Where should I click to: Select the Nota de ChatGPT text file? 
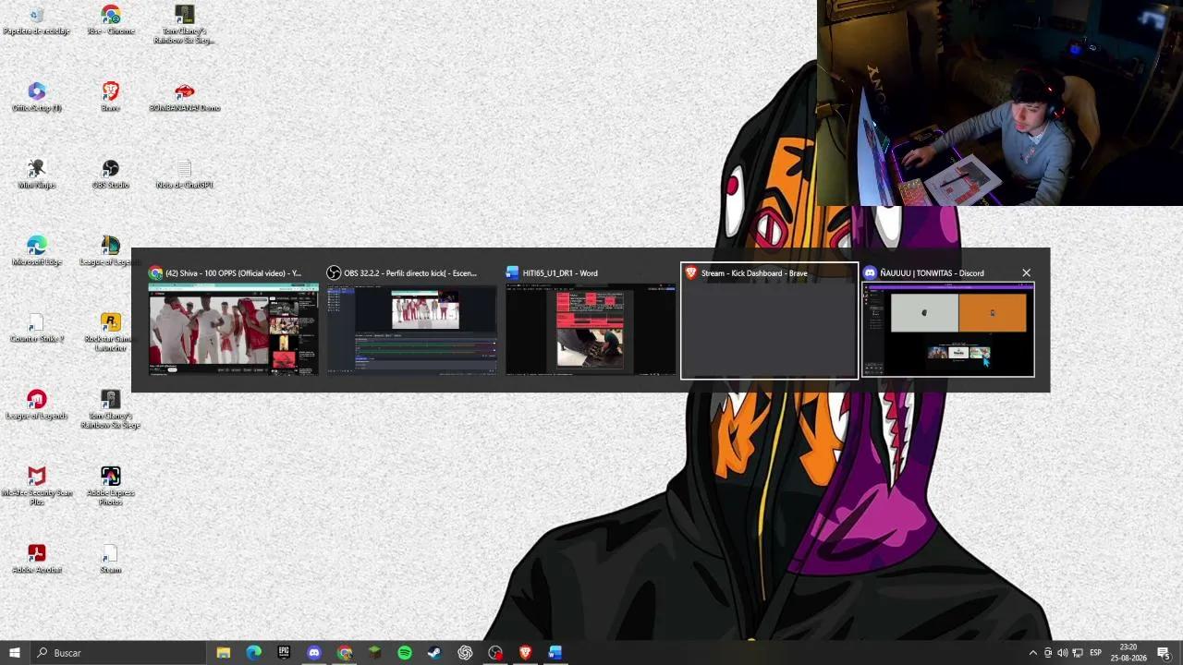click(185, 175)
